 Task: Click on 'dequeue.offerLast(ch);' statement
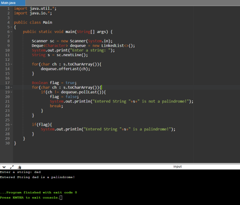tap(65, 69)
